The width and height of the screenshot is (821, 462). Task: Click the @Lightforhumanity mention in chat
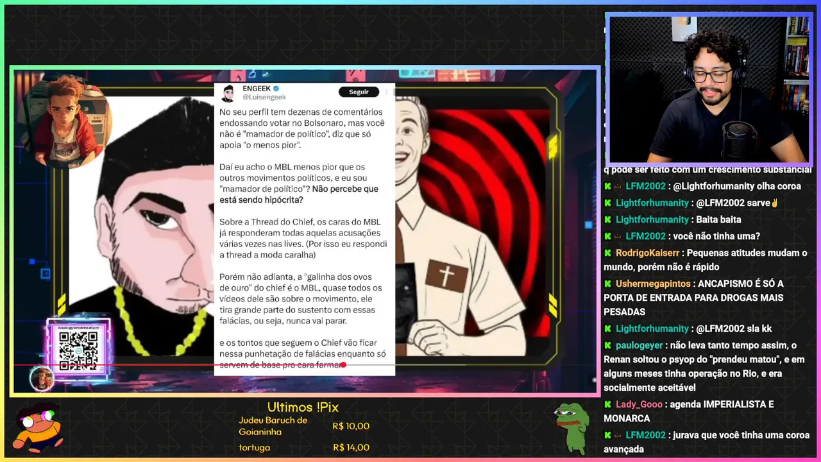tap(713, 186)
